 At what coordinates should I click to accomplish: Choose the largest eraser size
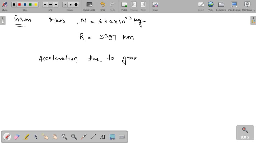coord(75,4)
